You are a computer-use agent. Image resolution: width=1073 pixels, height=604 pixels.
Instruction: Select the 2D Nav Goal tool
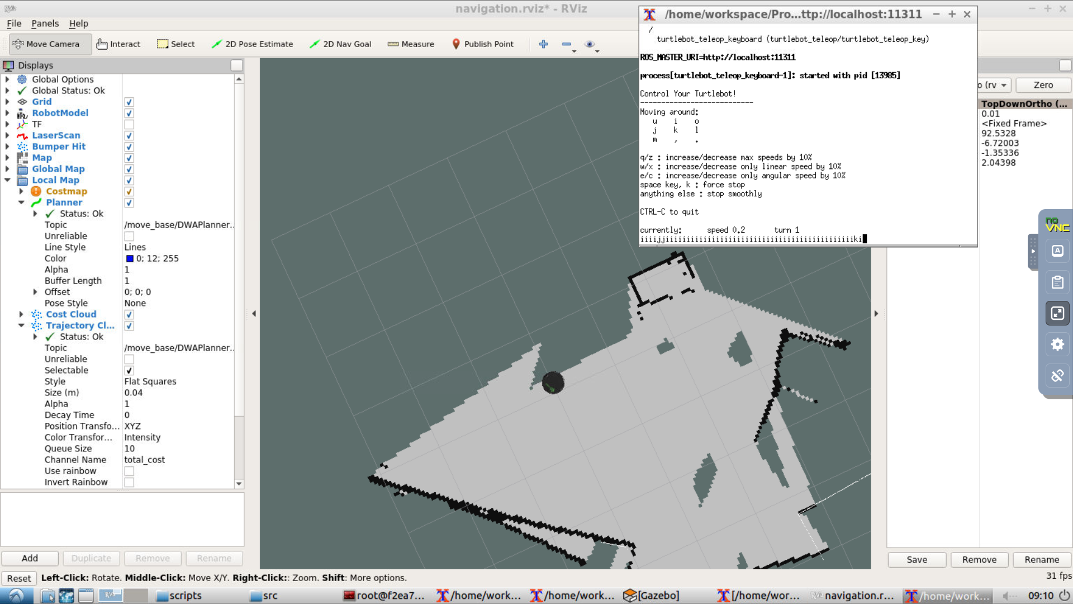(x=340, y=44)
